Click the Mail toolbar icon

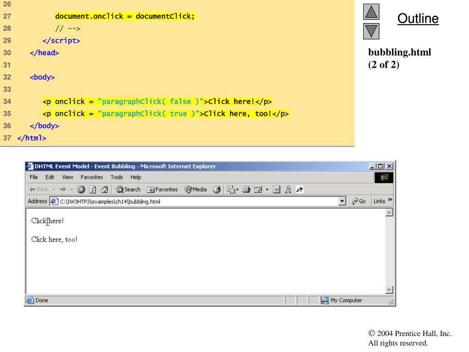pos(231,189)
